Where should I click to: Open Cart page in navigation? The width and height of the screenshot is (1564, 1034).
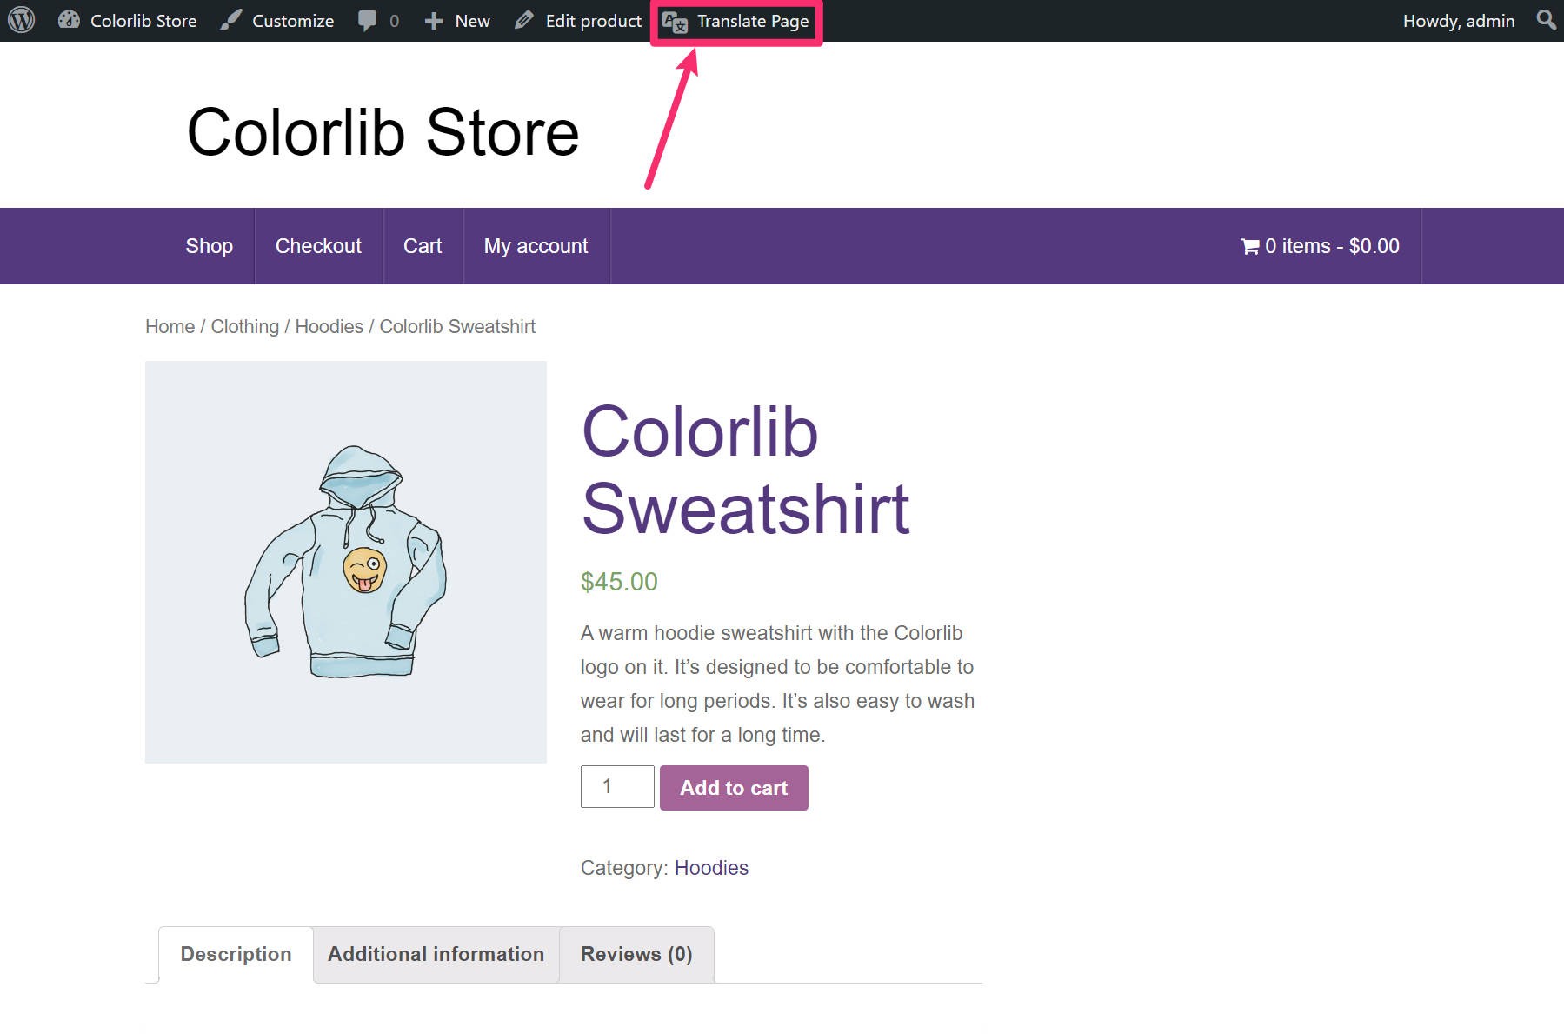[423, 246]
